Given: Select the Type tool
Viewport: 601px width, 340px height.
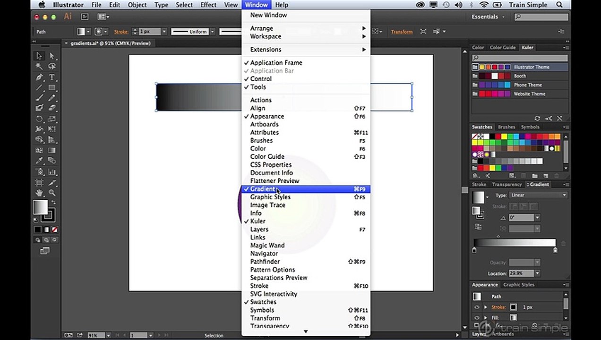Looking at the screenshot, I should pyautogui.click(x=52, y=77).
